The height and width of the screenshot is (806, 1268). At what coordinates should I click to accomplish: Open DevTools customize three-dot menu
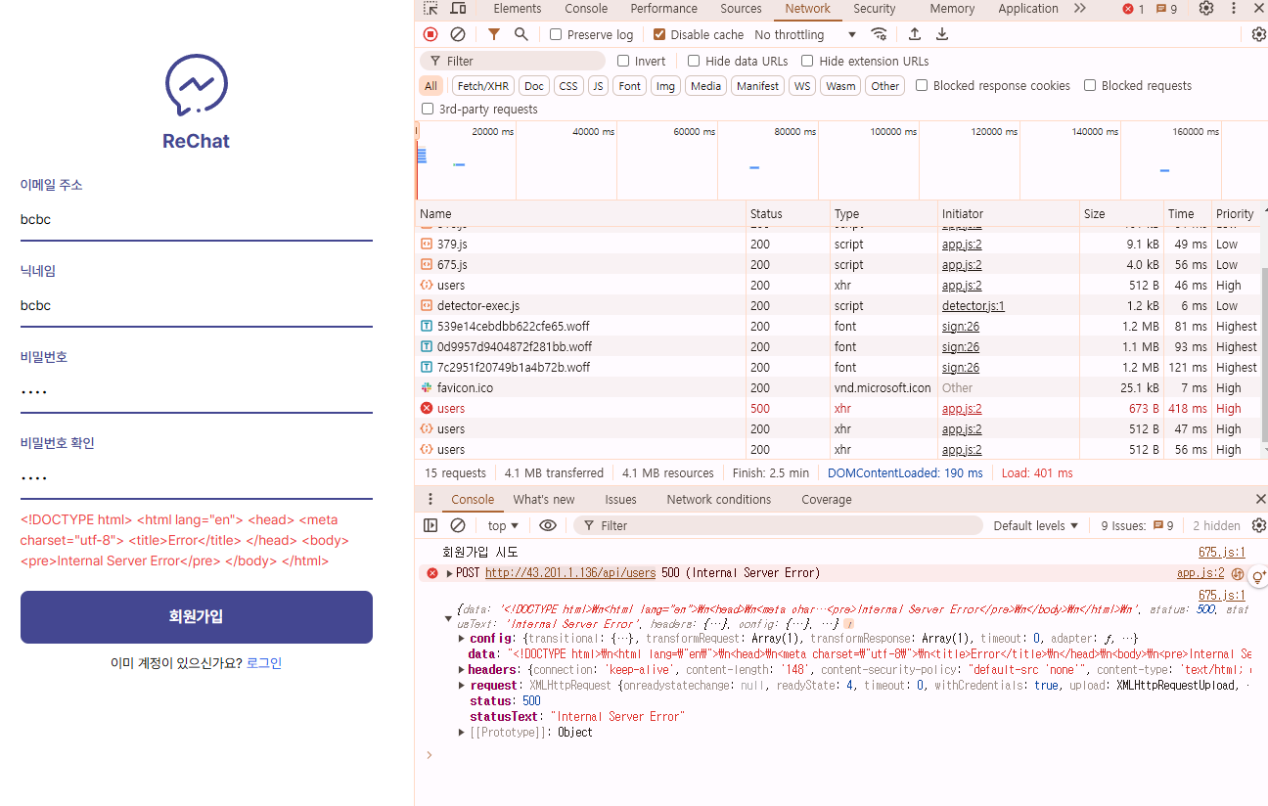[x=1234, y=9]
